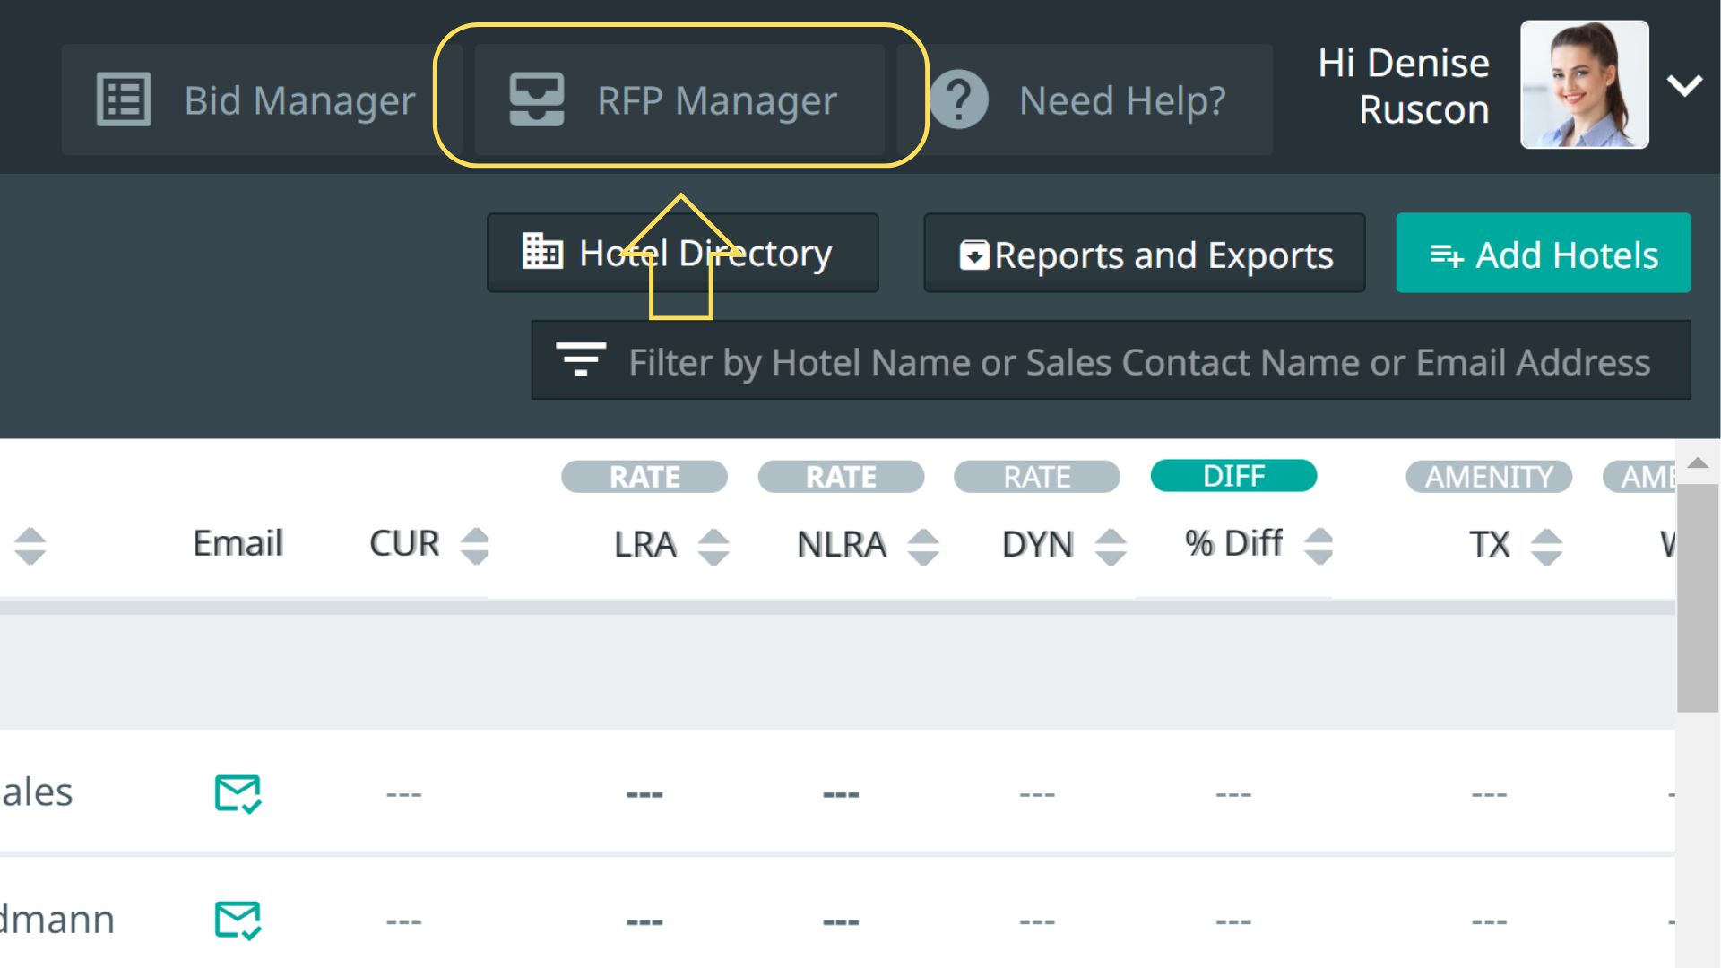This screenshot has height=968, width=1721.
Task: Click the Add Hotels button
Action: 1543,255
